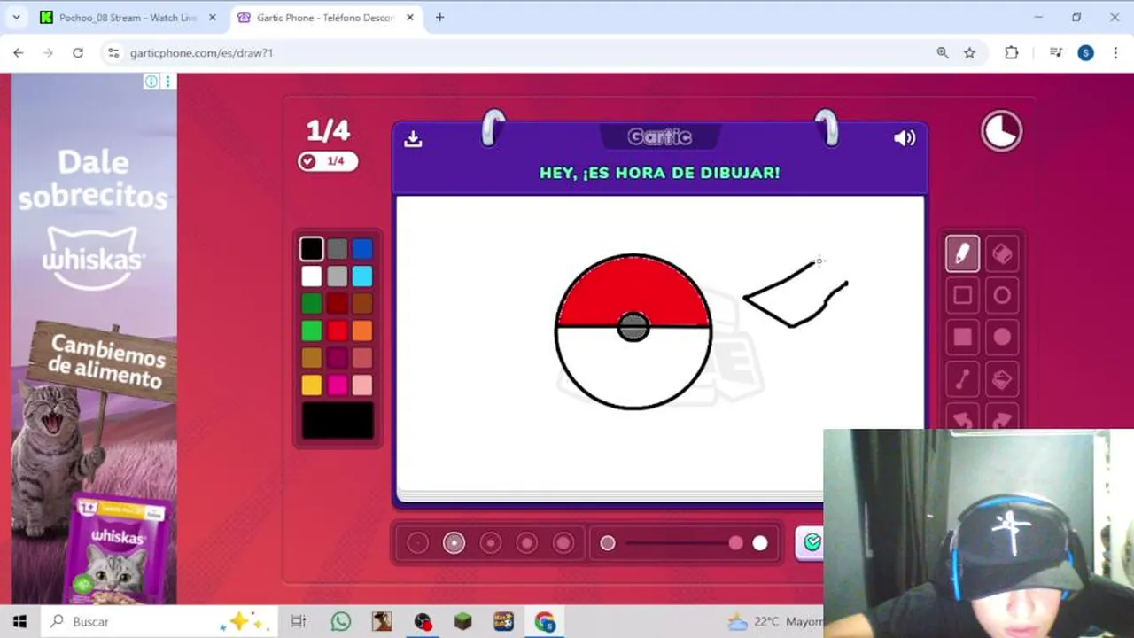This screenshot has width=1134, height=638.
Task: Pick the golden brown color swatch
Action: tap(311, 358)
